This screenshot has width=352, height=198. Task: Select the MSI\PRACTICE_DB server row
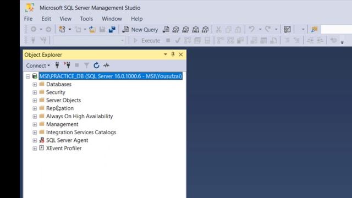coord(111,76)
